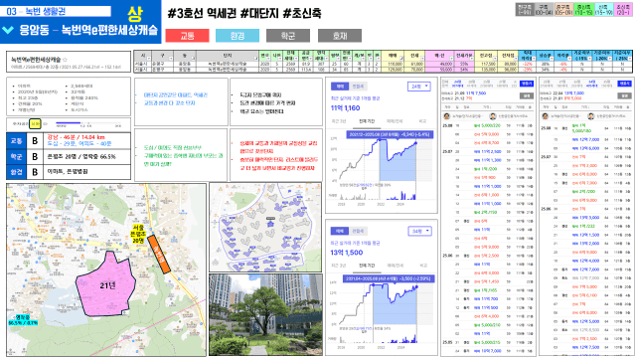
Task: Click the favorite star next to 녹번역e편한세상캐슬
Action: (65, 60)
